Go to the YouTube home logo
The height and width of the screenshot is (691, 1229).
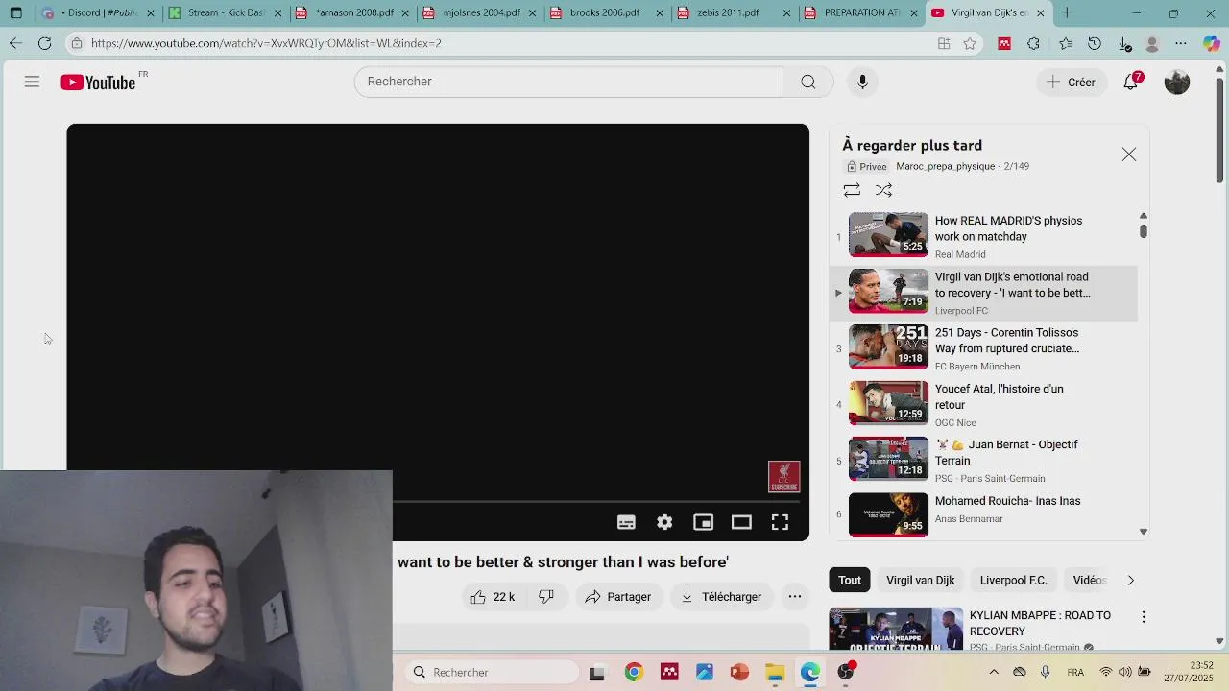pos(98,83)
